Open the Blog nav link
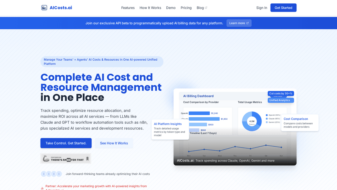This screenshot has width=337, height=190. point(200,8)
